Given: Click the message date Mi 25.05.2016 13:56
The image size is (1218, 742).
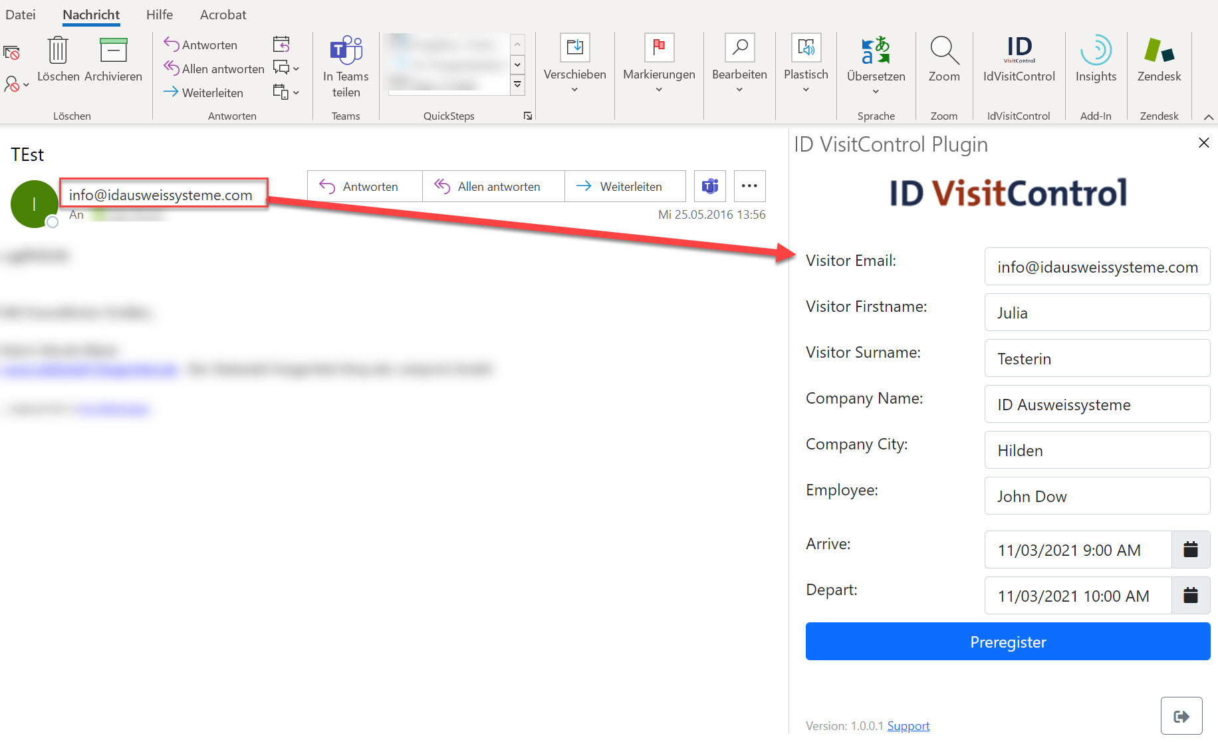Looking at the screenshot, I should pos(711,215).
